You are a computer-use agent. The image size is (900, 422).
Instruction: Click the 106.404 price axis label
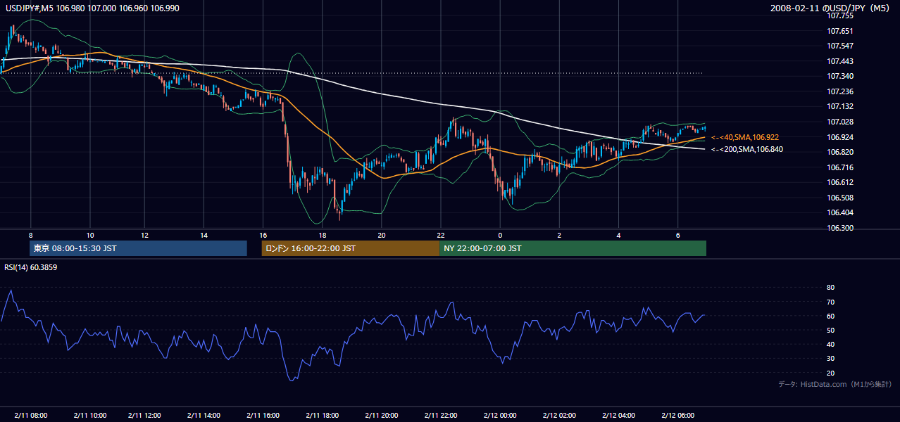pos(839,212)
